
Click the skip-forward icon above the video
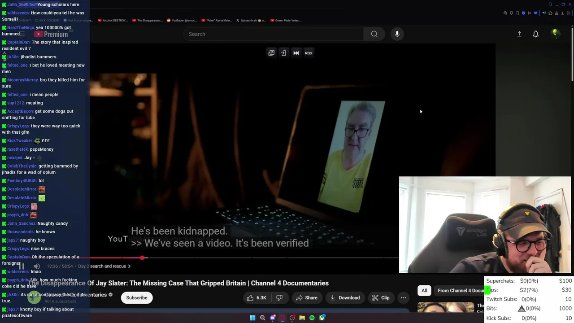point(296,53)
